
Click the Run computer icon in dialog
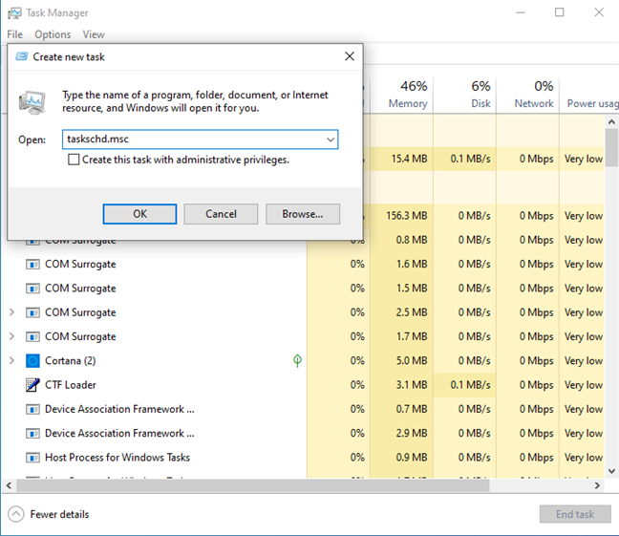pyautogui.click(x=32, y=102)
